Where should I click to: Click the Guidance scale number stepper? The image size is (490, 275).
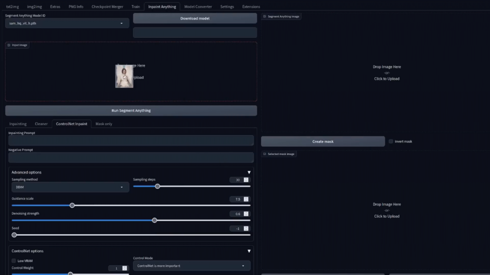click(x=246, y=199)
